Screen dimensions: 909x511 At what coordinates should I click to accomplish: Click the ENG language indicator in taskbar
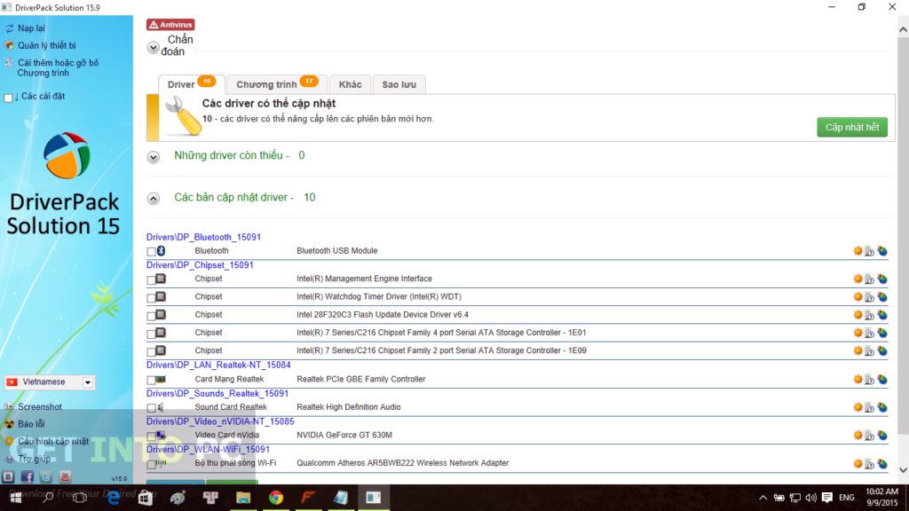pos(846,498)
